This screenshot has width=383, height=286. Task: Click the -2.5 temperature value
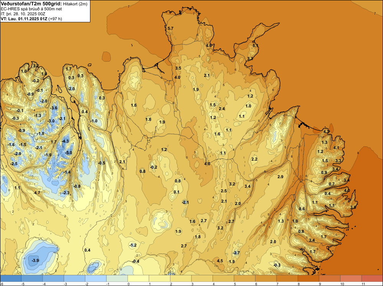[x=14, y=164]
